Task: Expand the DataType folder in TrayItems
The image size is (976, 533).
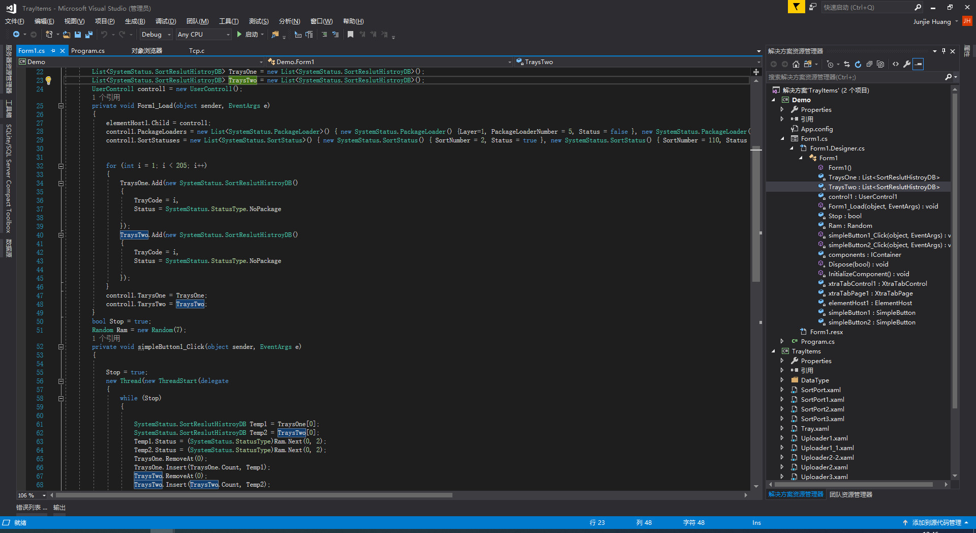Action: tap(782, 380)
